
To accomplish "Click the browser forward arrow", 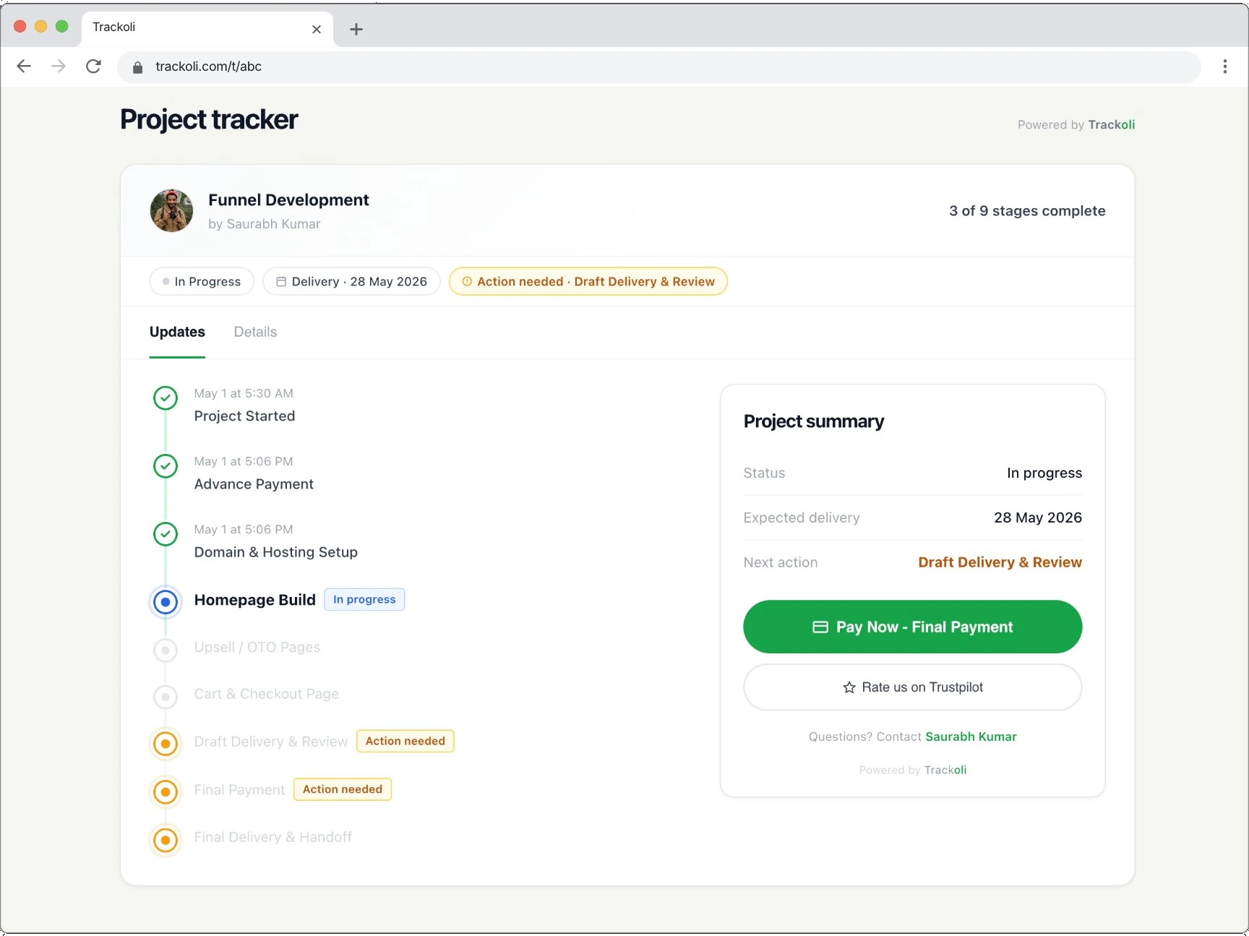I will tap(59, 66).
